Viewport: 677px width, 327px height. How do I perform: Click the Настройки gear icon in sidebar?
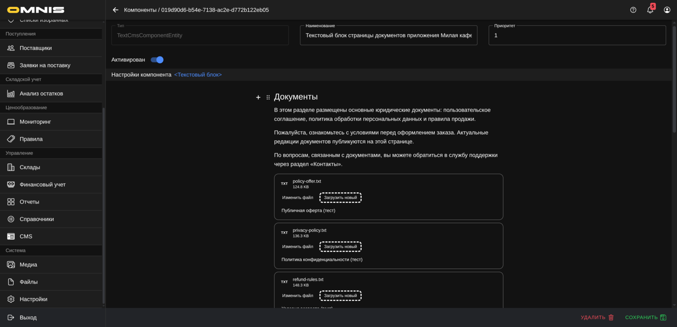click(11, 299)
